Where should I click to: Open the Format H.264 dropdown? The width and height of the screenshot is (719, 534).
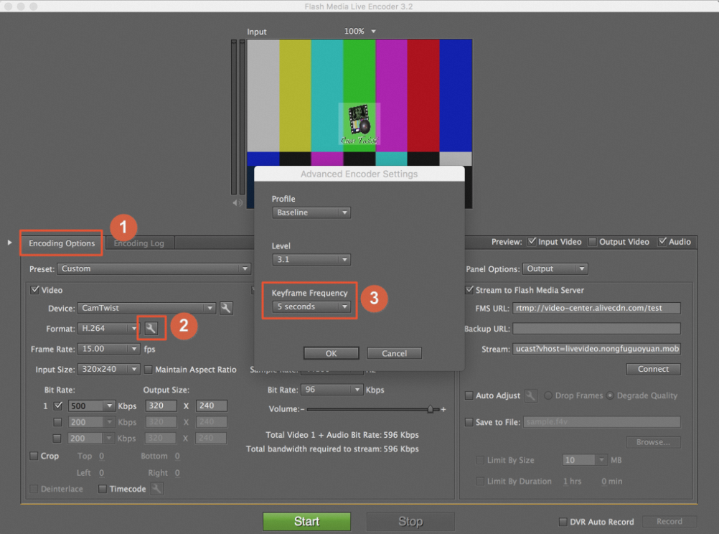coord(108,328)
